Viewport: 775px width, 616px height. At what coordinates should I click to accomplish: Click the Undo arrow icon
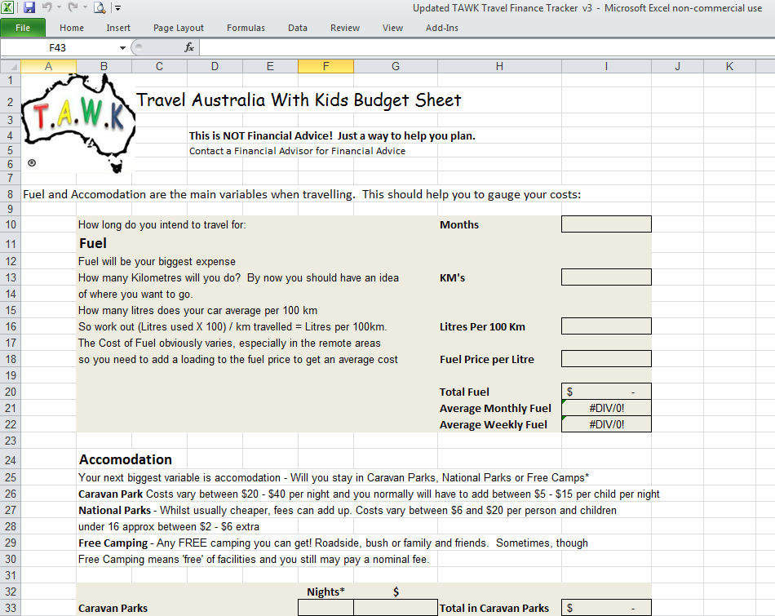coord(47,8)
